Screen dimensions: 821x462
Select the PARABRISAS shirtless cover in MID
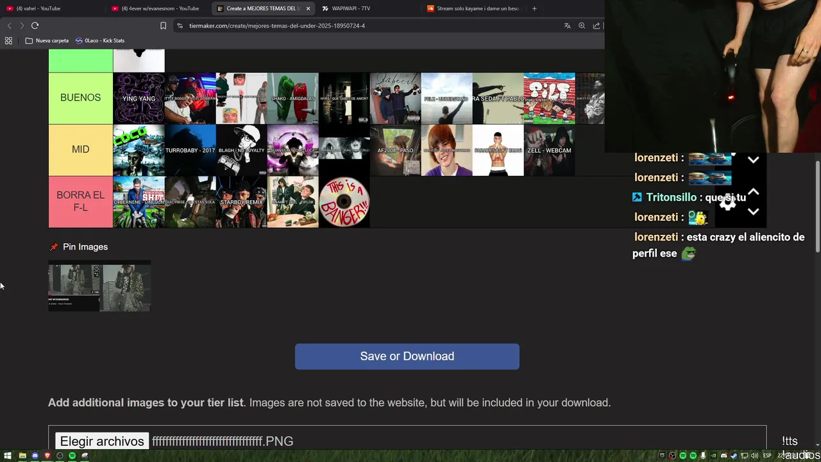click(x=498, y=150)
